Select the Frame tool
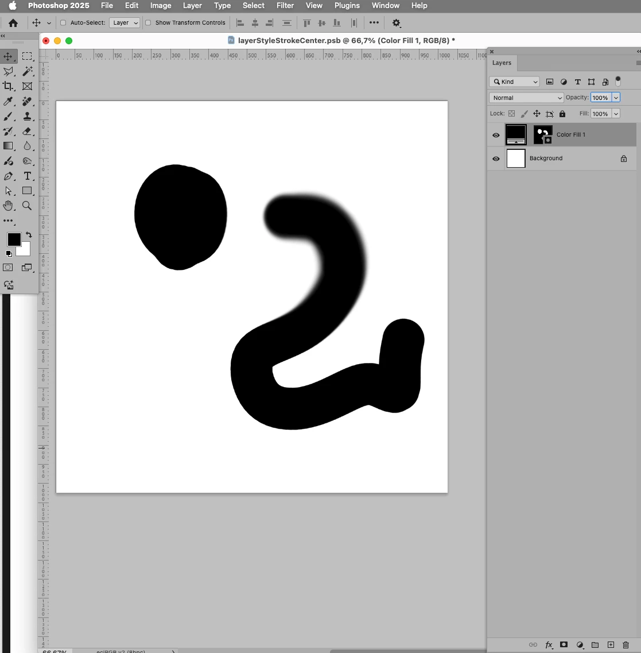This screenshot has width=641, height=653. pyautogui.click(x=27, y=86)
